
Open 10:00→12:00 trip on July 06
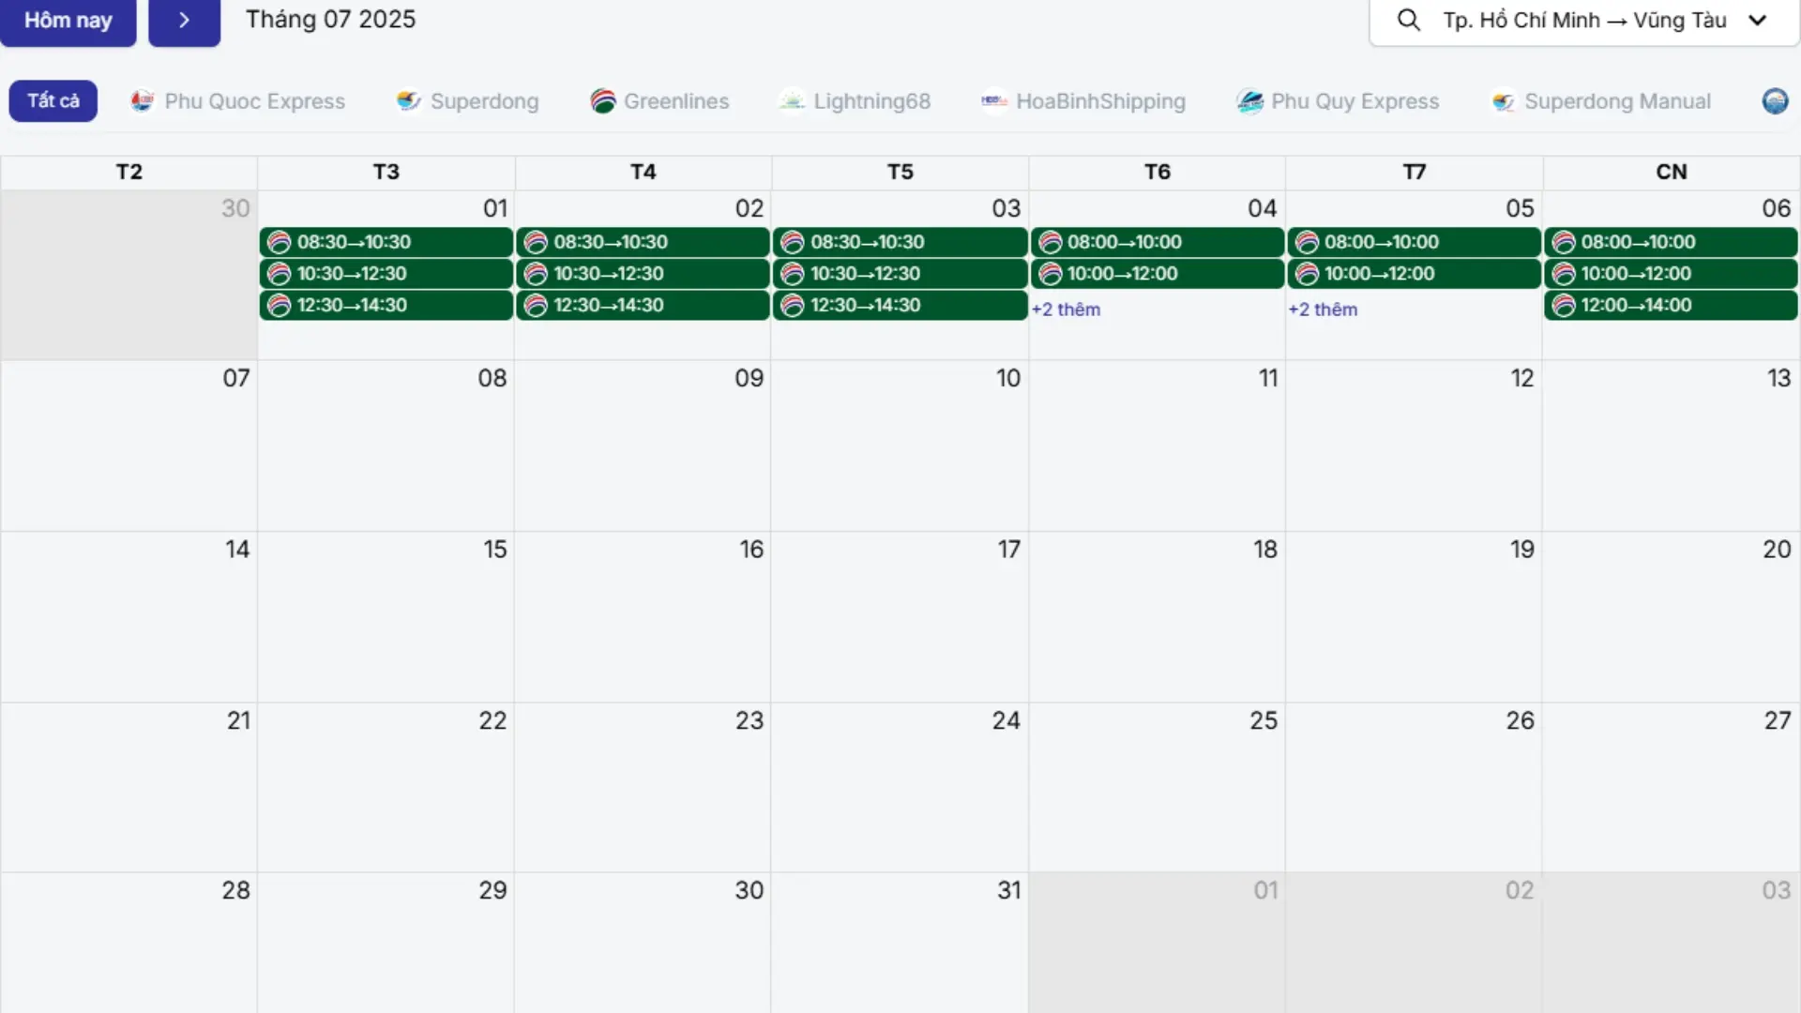coord(1671,274)
